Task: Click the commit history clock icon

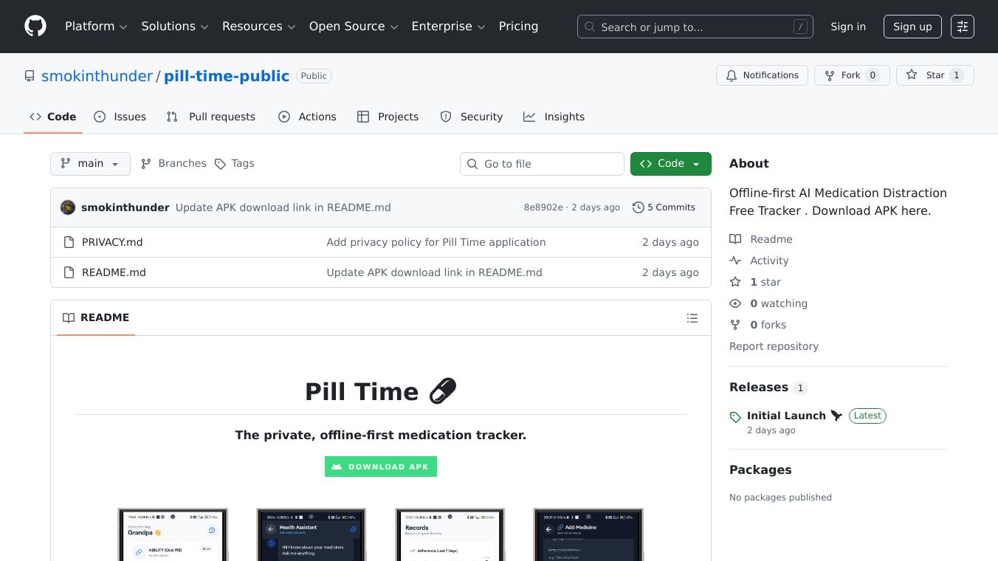Action: pos(639,207)
